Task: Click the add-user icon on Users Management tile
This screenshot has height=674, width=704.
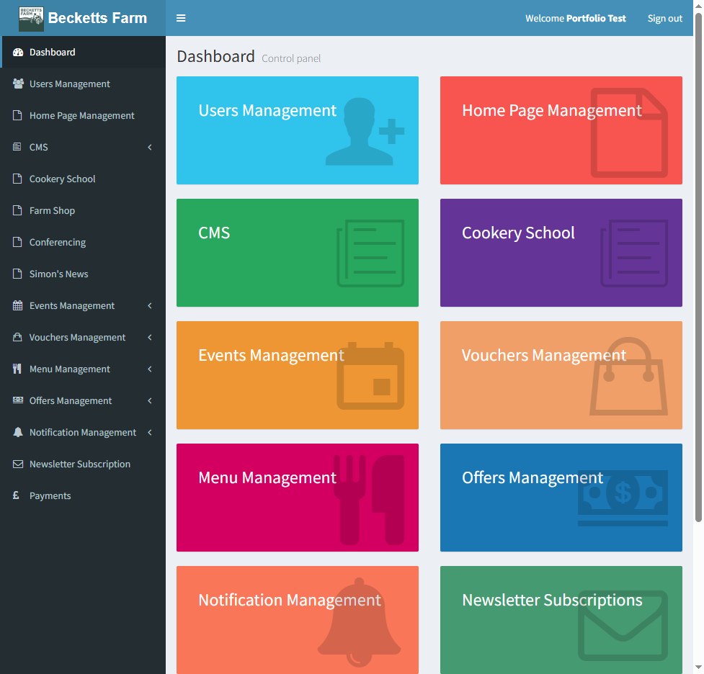Action: coord(365,132)
